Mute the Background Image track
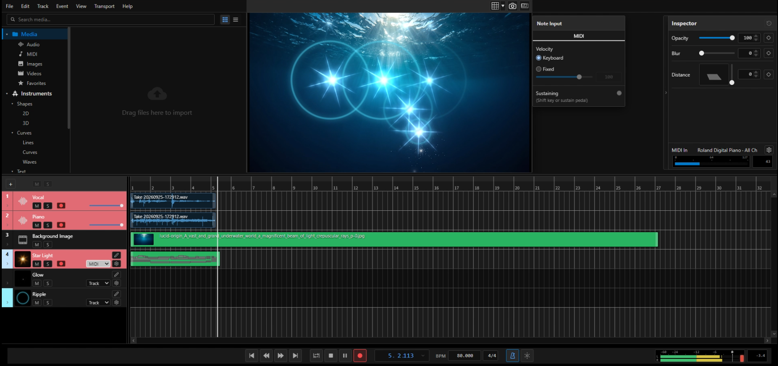778x366 pixels. tap(37, 245)
